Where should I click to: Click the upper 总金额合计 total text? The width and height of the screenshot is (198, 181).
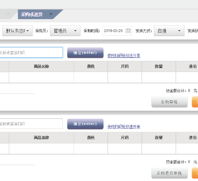(181, 90)
